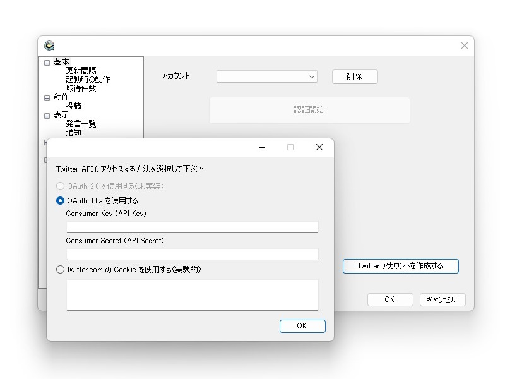Screen dimensions: 505x379
Task: Select 基本 in the settings tree
Action: tap(61, 61)
